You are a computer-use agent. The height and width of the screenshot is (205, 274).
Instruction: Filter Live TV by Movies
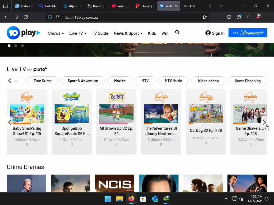[x=120, y=81]
